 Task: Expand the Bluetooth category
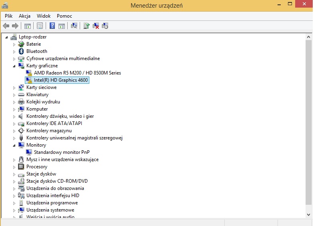[x=14, y=52]
